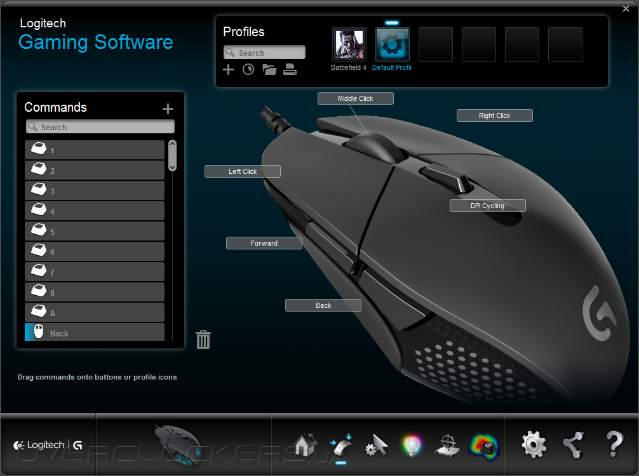Click the share icon in bottom bar

point(574,445)
